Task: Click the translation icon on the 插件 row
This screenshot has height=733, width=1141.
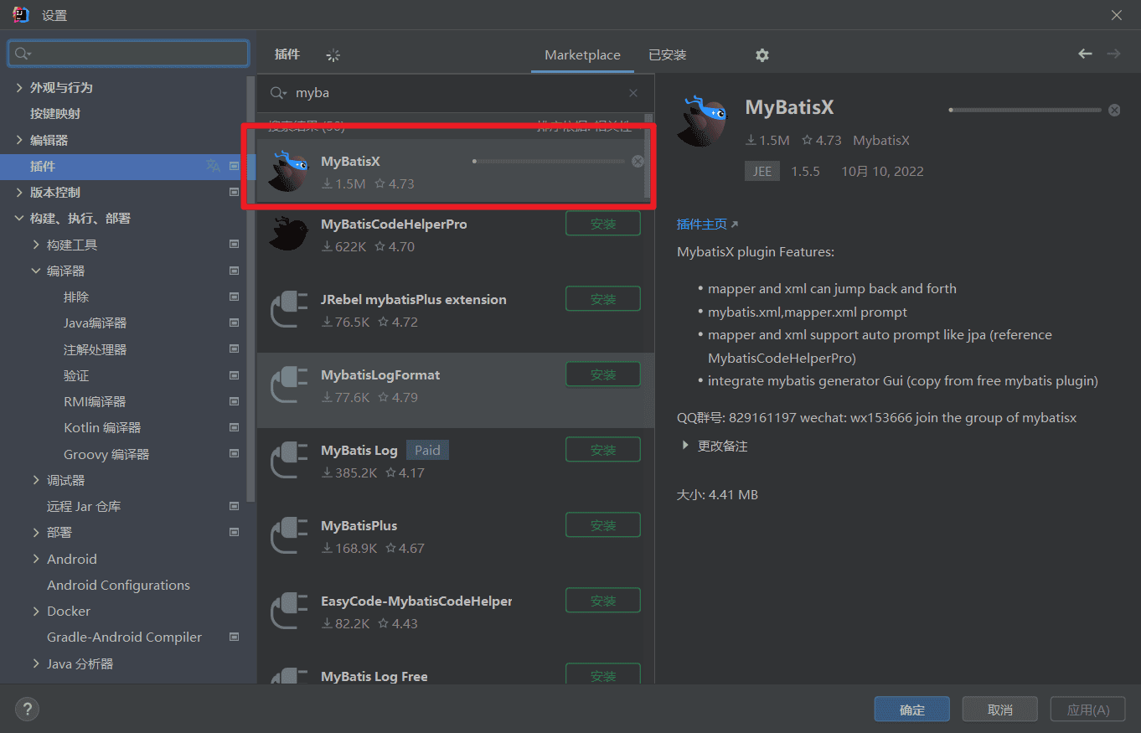Action: click(x=214, y=166)
